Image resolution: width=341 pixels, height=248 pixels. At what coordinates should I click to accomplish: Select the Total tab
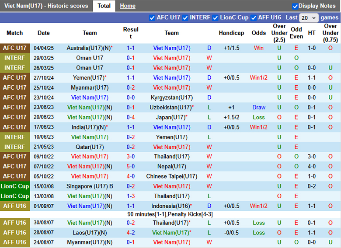coord(104,6)
